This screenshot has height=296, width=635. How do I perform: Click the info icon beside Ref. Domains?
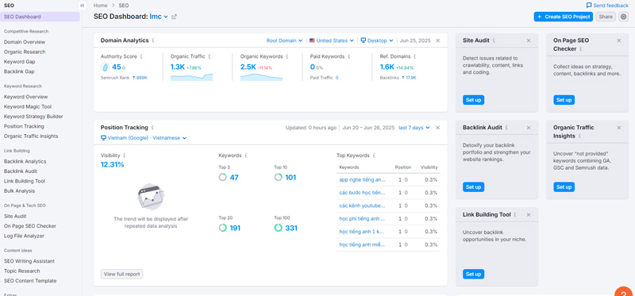[x=414, y=56]
